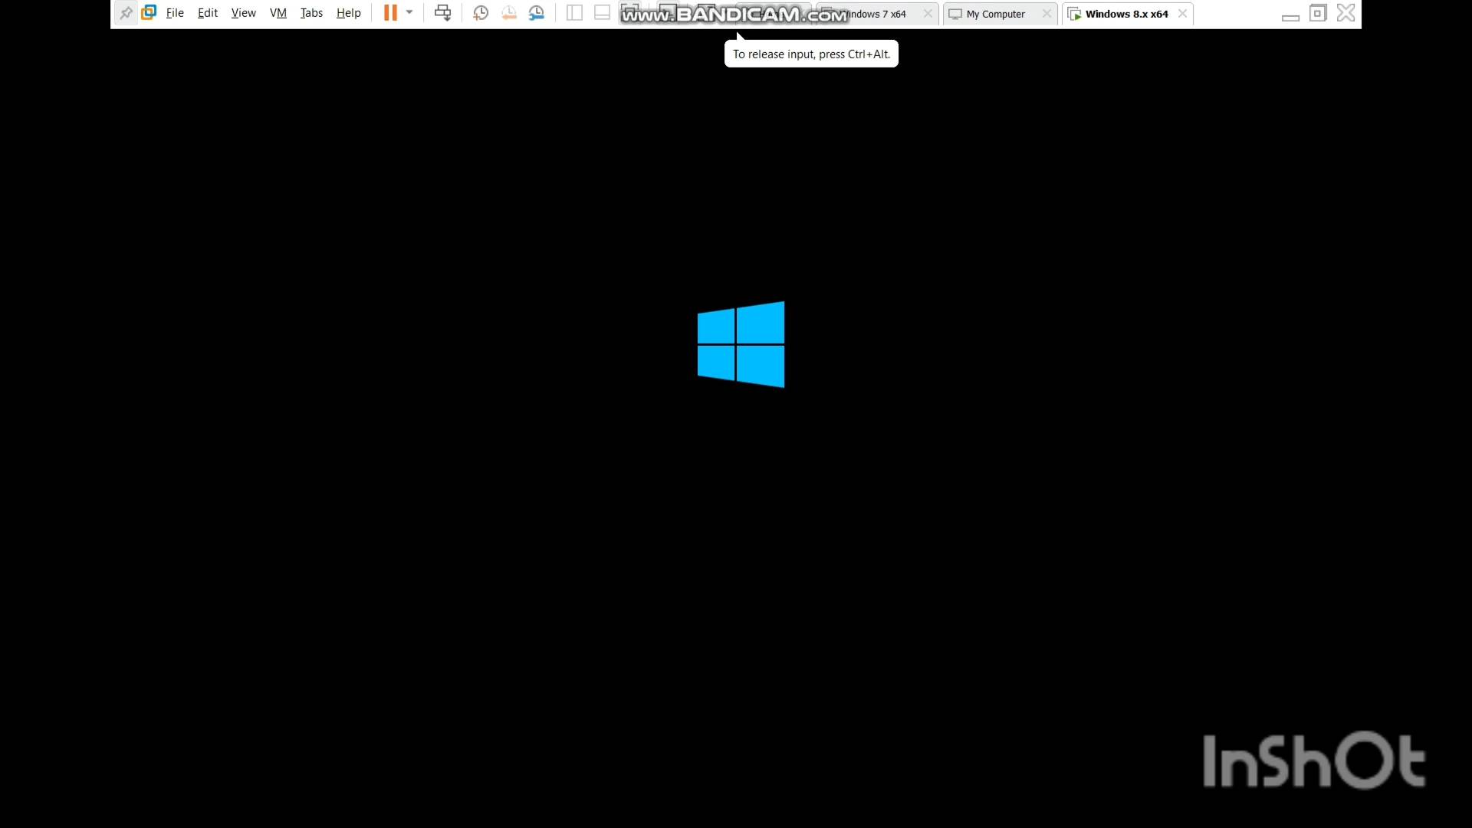Suspend the VM with orange pause button

(390, 13)
